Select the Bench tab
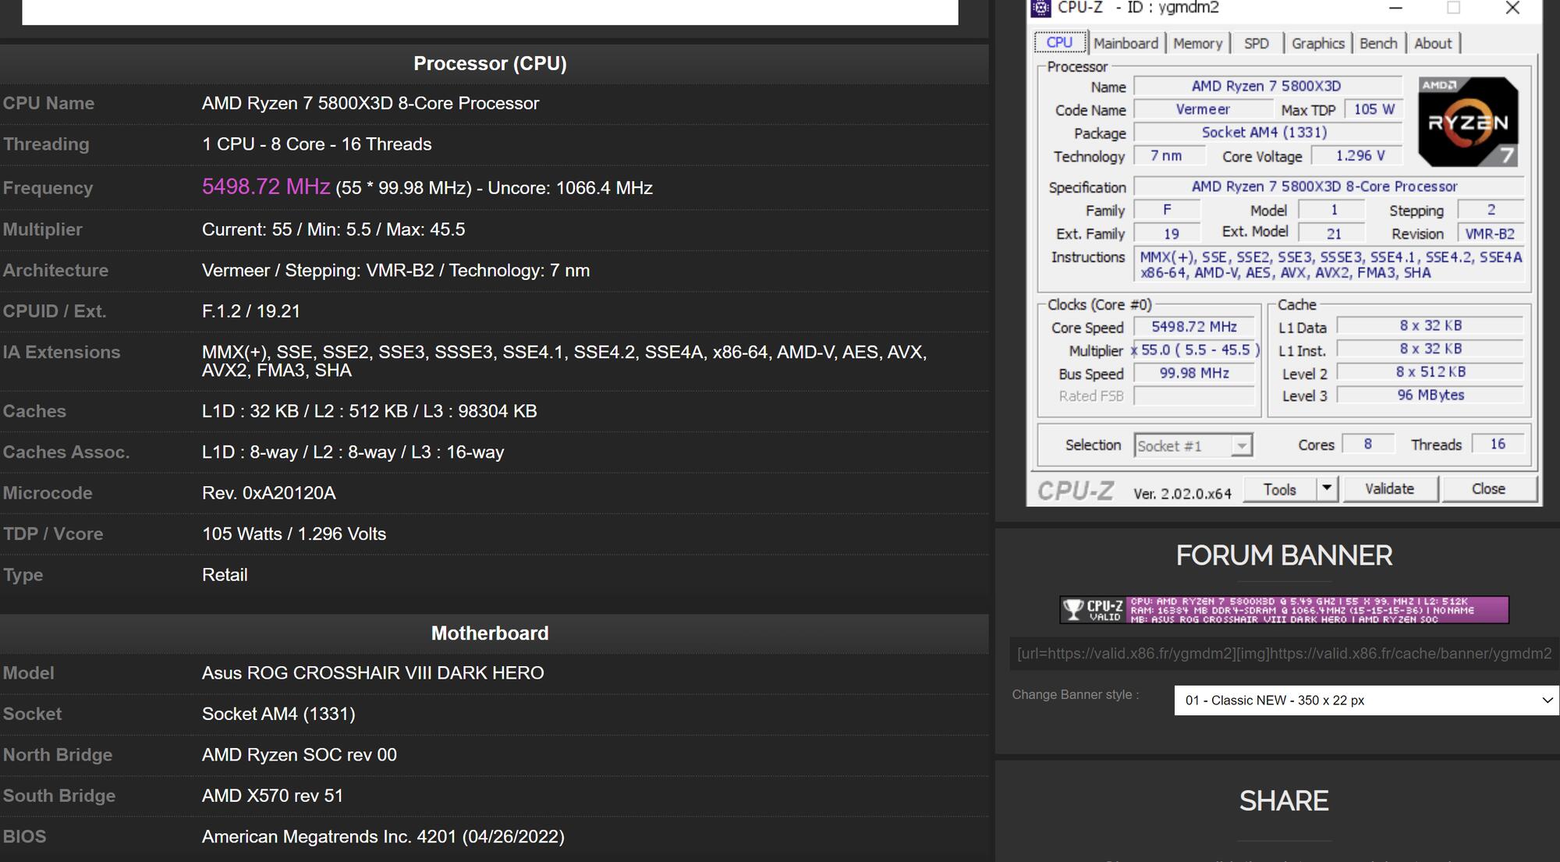 [1378, 44]
